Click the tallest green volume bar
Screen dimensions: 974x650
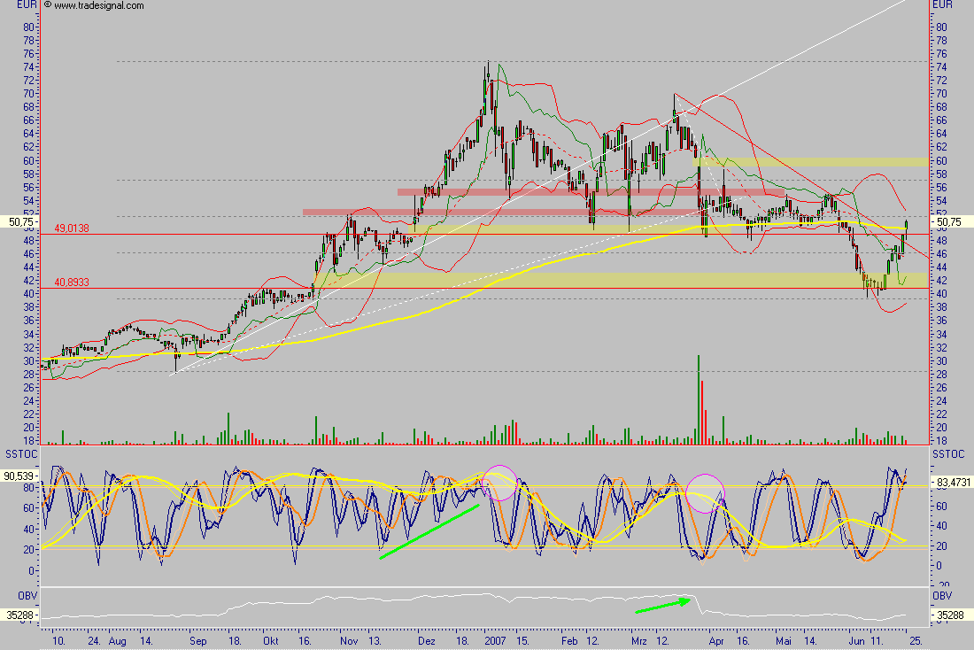click(698, 399)
